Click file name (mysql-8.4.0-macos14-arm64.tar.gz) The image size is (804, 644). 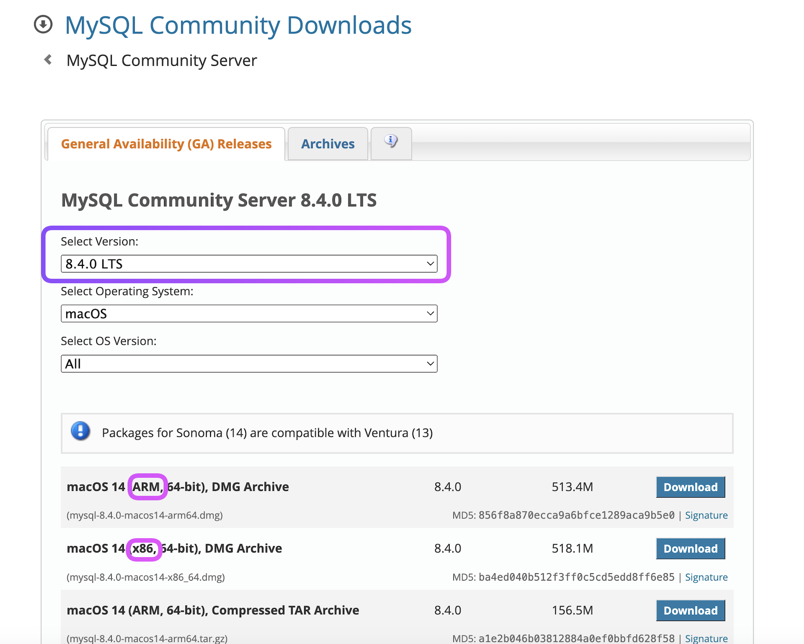(x=147, y=638)
